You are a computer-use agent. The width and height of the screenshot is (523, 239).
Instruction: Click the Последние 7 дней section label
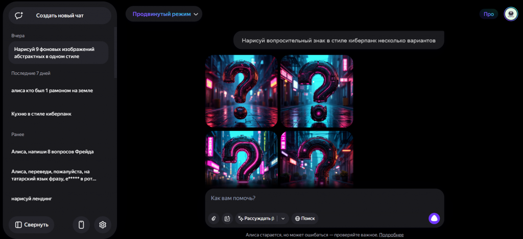(x=31, y=73)
